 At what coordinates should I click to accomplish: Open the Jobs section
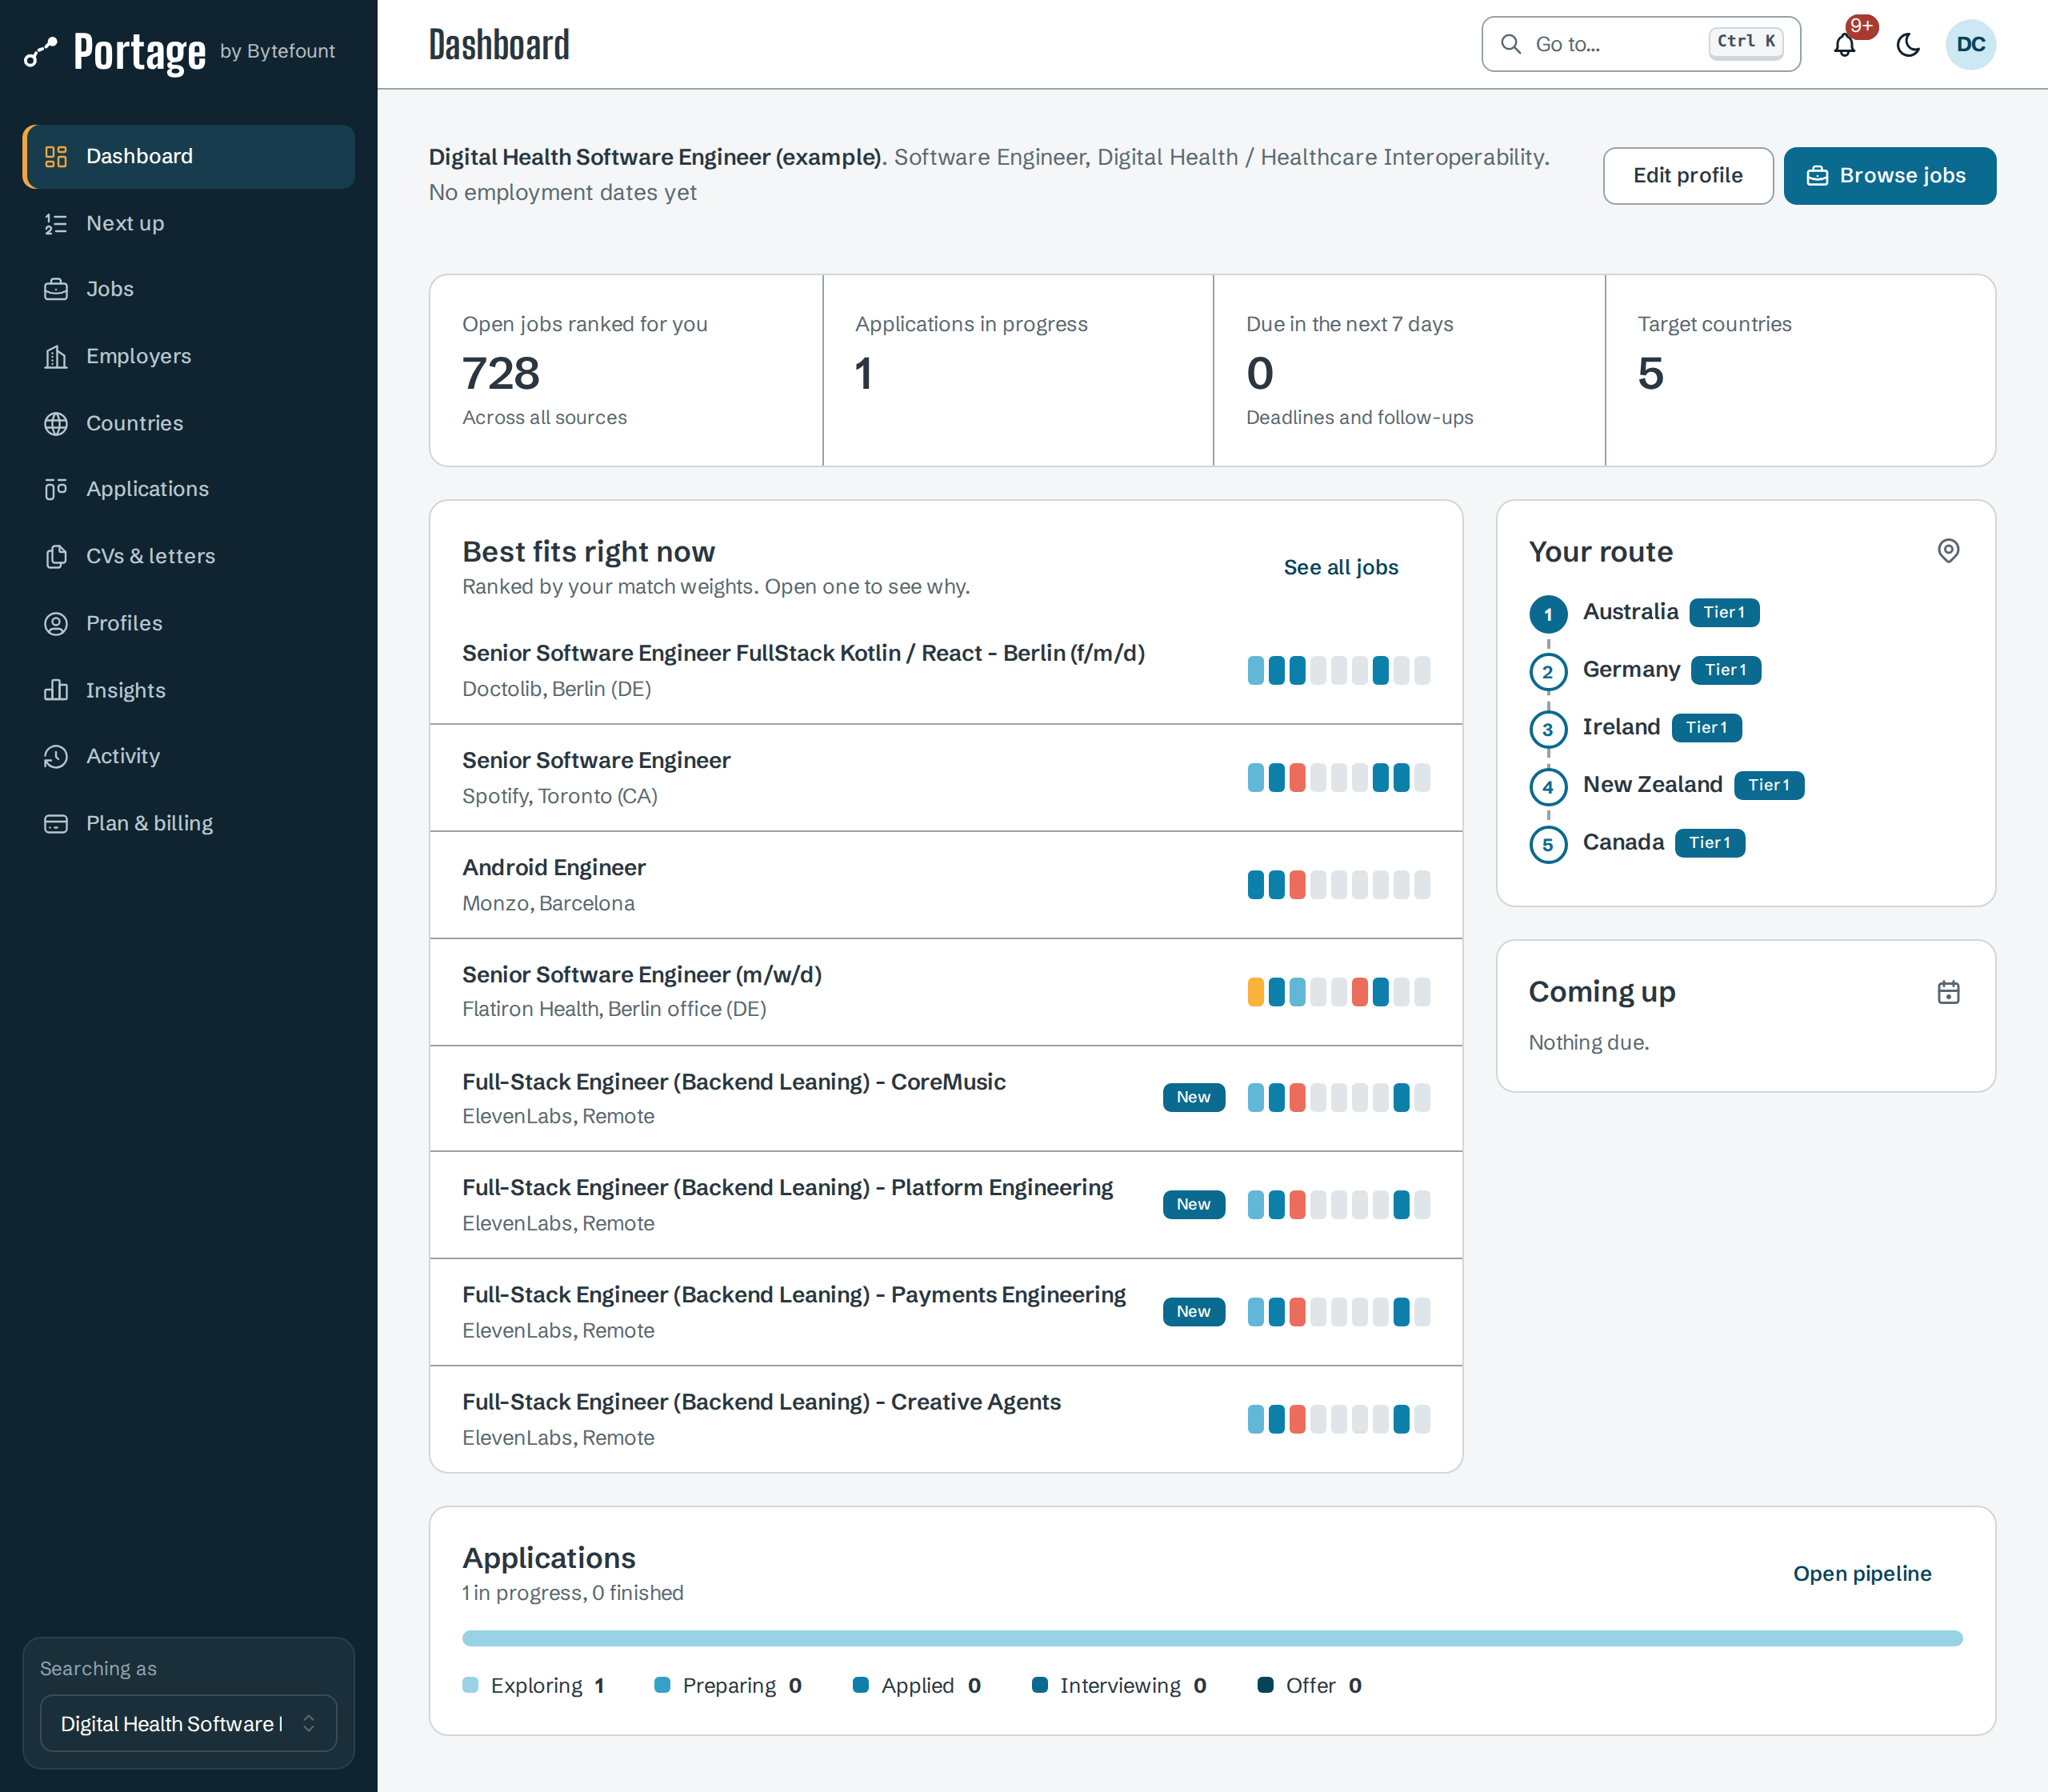[x=188, y=289]
